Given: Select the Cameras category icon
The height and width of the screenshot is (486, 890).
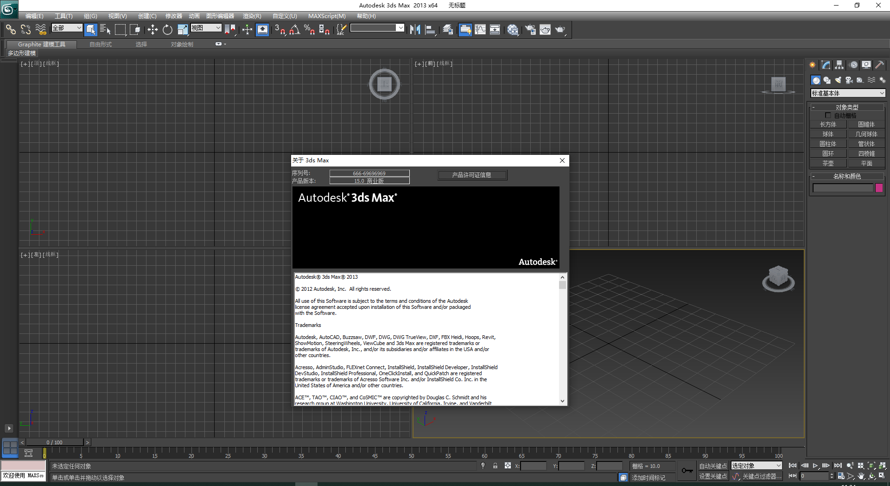Looking at the screenshot, I should click(x=849, y=80).
